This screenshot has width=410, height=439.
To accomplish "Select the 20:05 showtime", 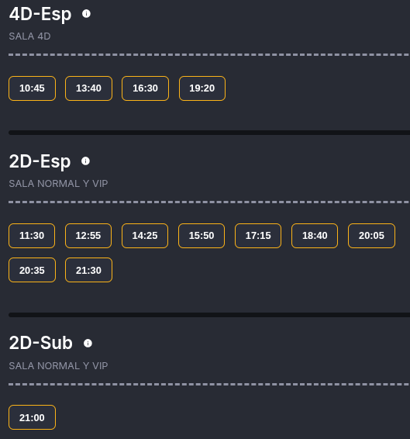I will pos(372,236).
